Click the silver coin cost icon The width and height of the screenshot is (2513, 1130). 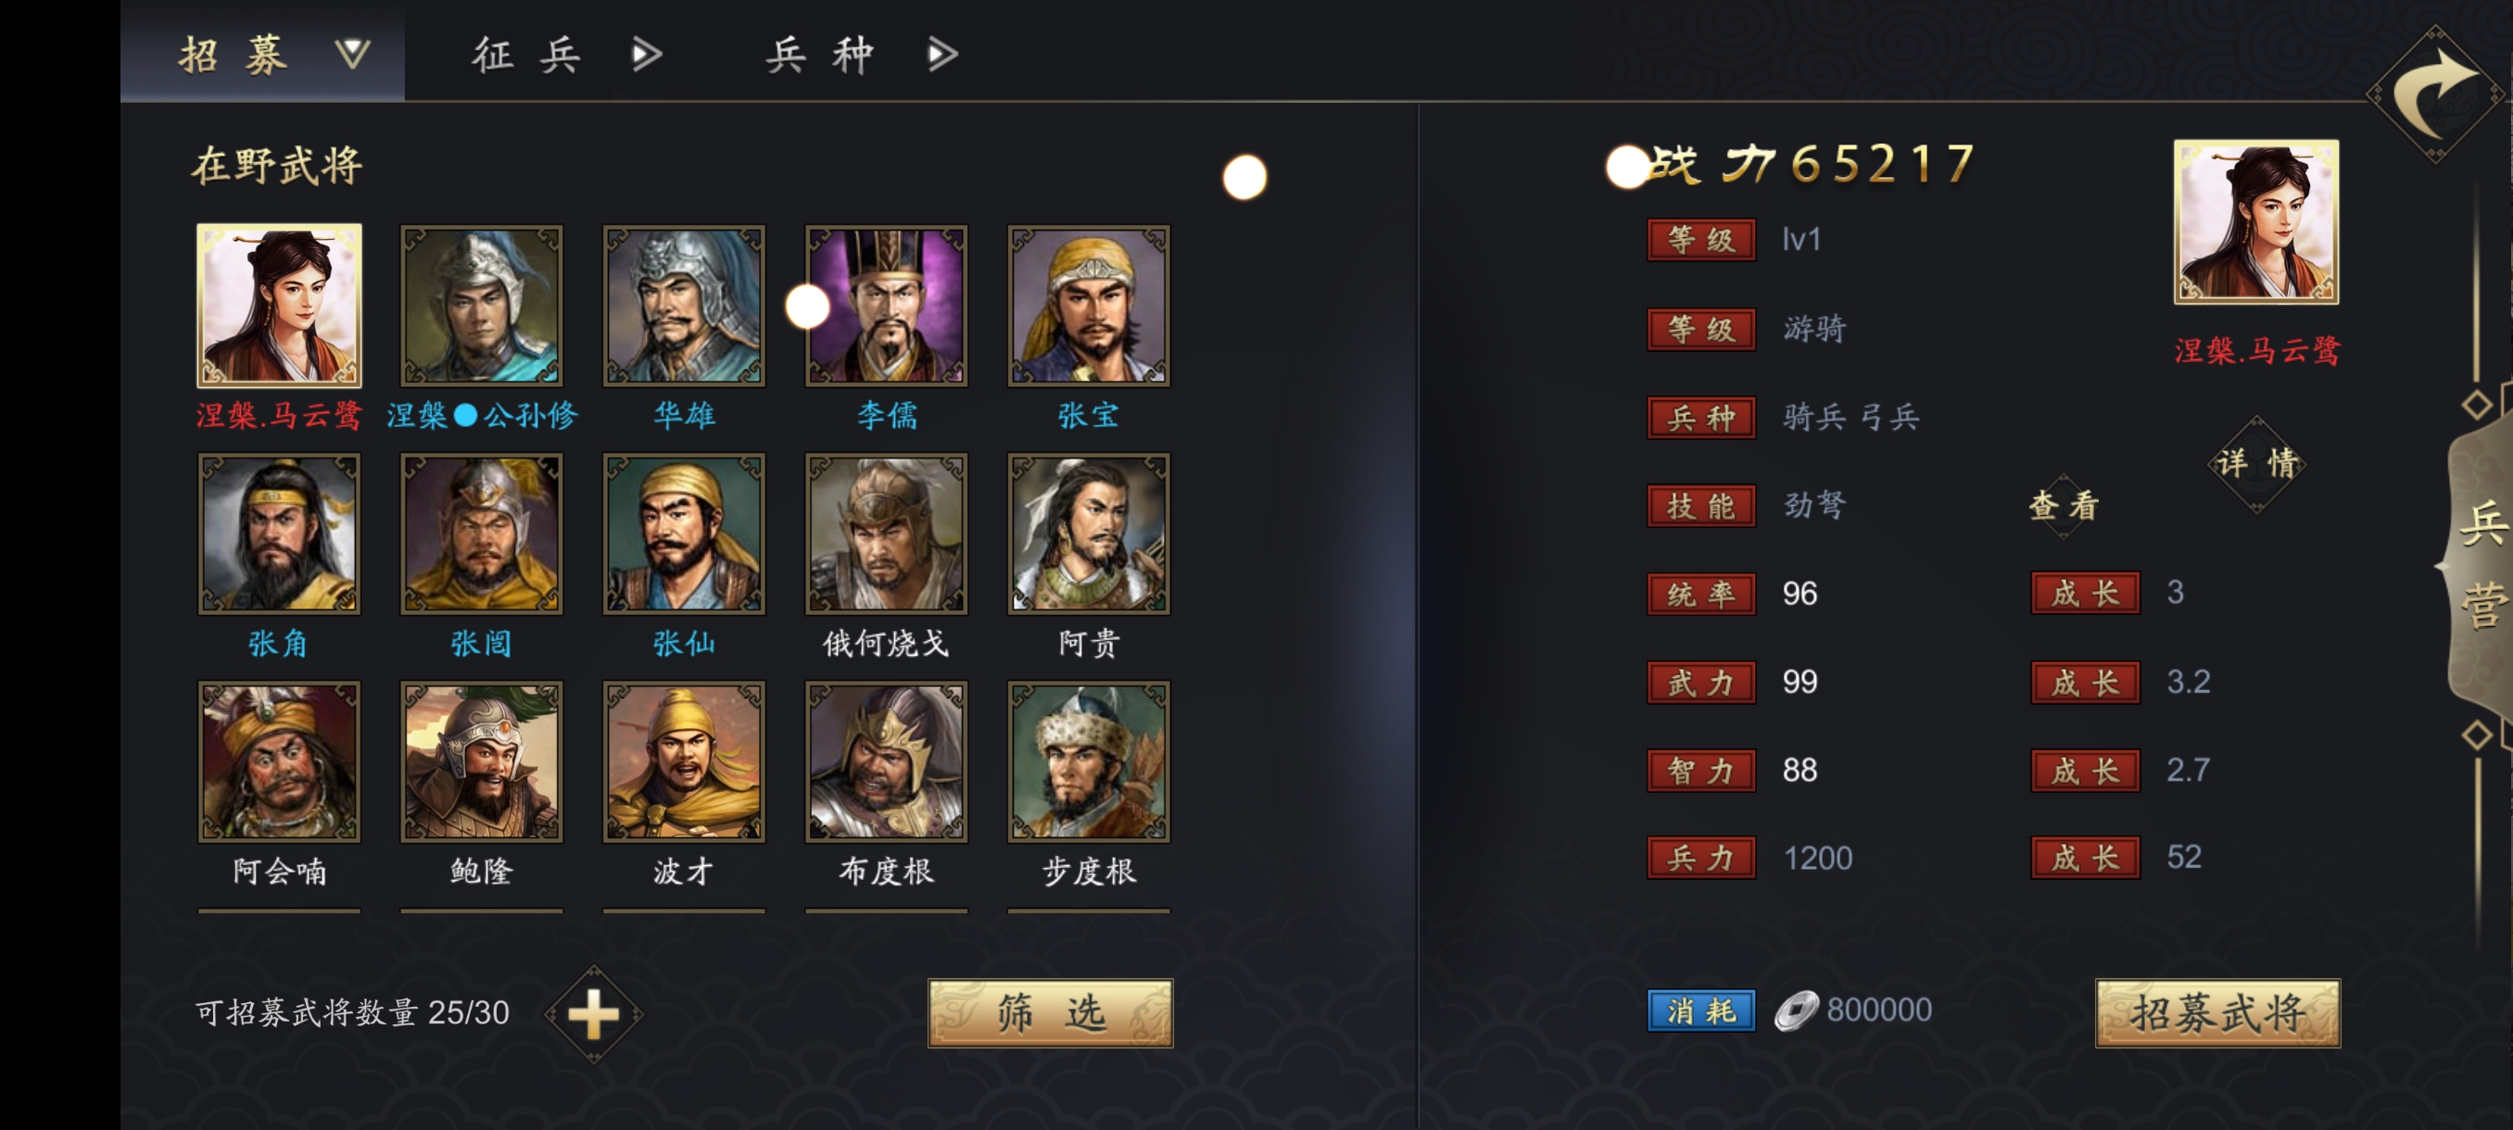pos(1796,1011)
